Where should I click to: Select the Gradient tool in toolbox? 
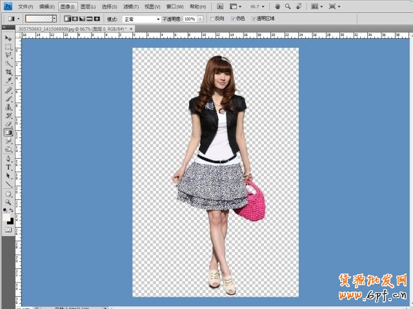pyautogui.click(x=8, y=132)
